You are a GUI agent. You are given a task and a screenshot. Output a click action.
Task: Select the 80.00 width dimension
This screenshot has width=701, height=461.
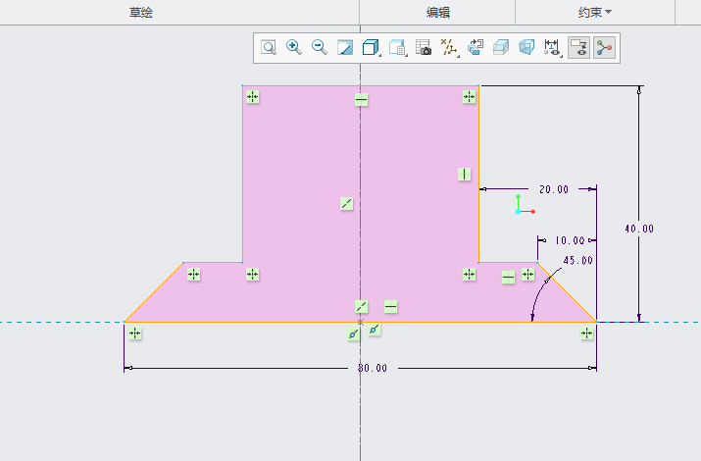coord(373,368)
